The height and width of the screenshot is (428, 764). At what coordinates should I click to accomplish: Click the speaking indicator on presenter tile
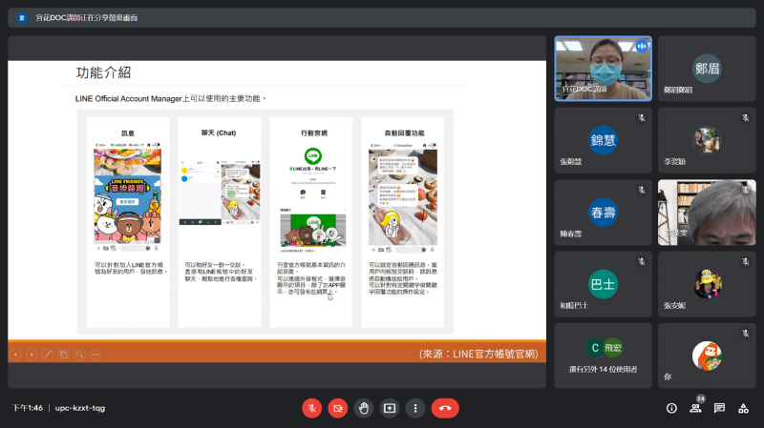coord(642,46)
